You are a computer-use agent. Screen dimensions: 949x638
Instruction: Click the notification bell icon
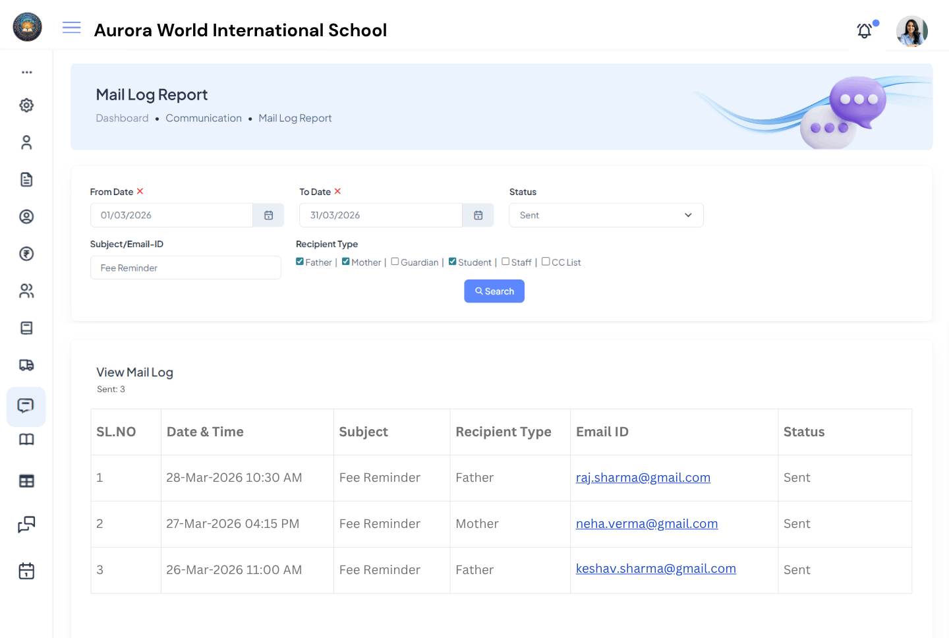click(x=864, y=30)
